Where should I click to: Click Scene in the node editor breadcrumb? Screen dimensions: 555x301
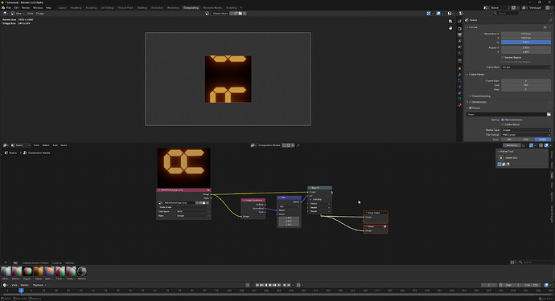13,153
